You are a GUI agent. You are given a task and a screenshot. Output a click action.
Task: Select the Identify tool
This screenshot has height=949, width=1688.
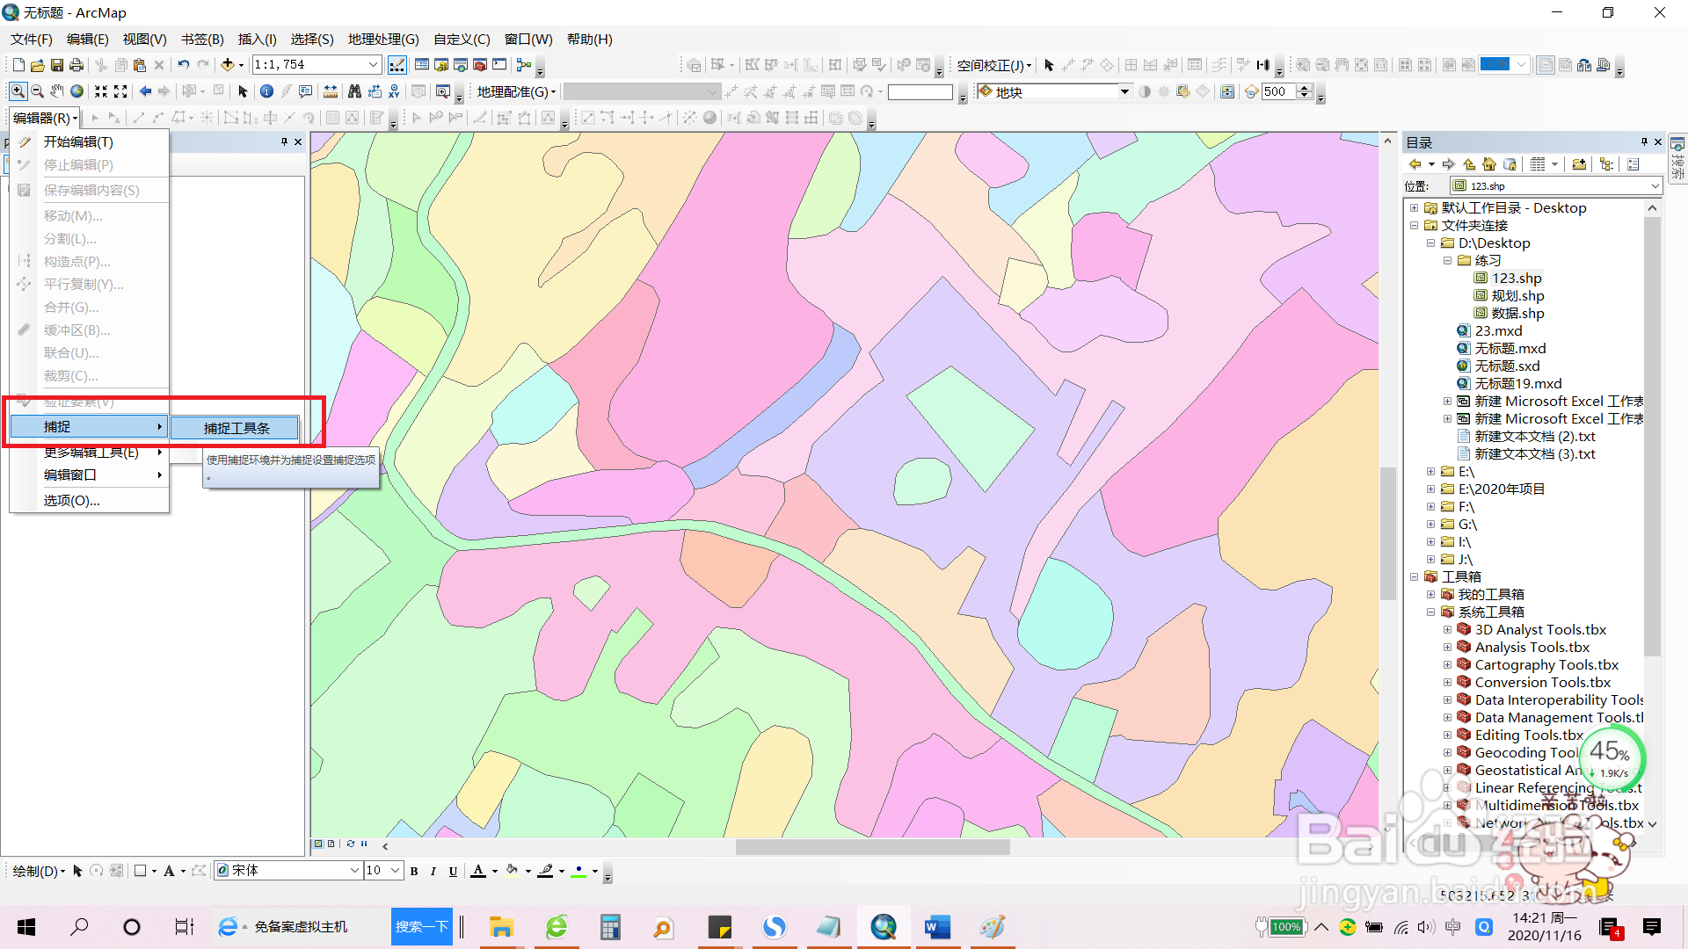(266, 91)
